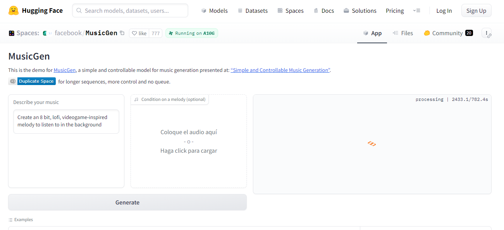This screenshot has height=230, width=504.
Task: Open the facebook organization link
Action: pyautogui.click(x=68, y=33)
